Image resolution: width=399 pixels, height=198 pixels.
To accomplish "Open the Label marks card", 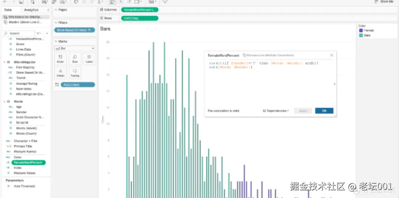I will coord(89,58).
